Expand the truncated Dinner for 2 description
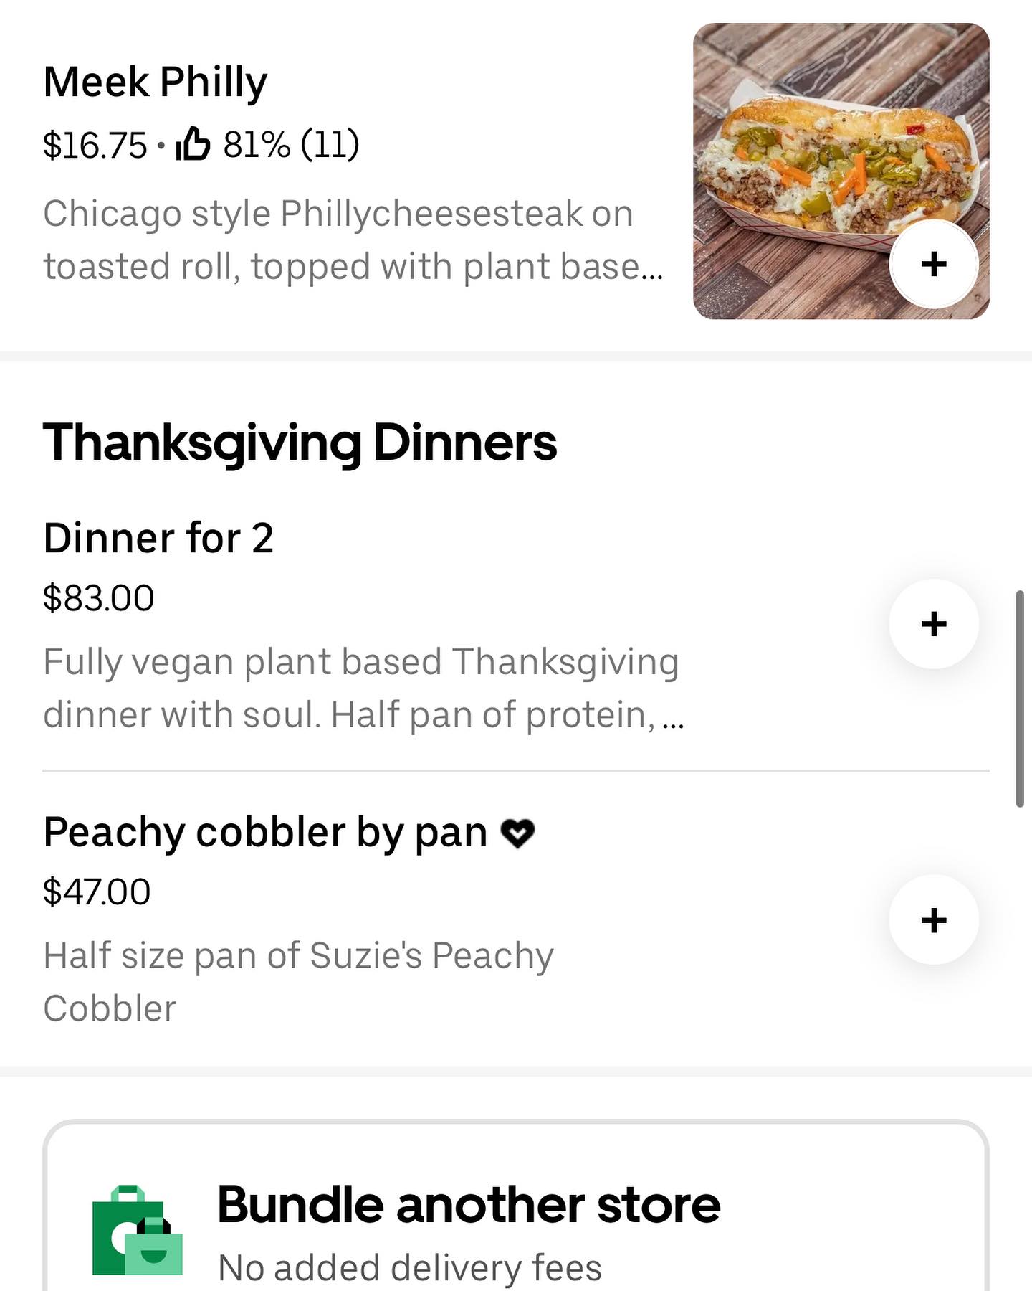The width and height of the screenshot is (1032, 1291). coord(363,688)
